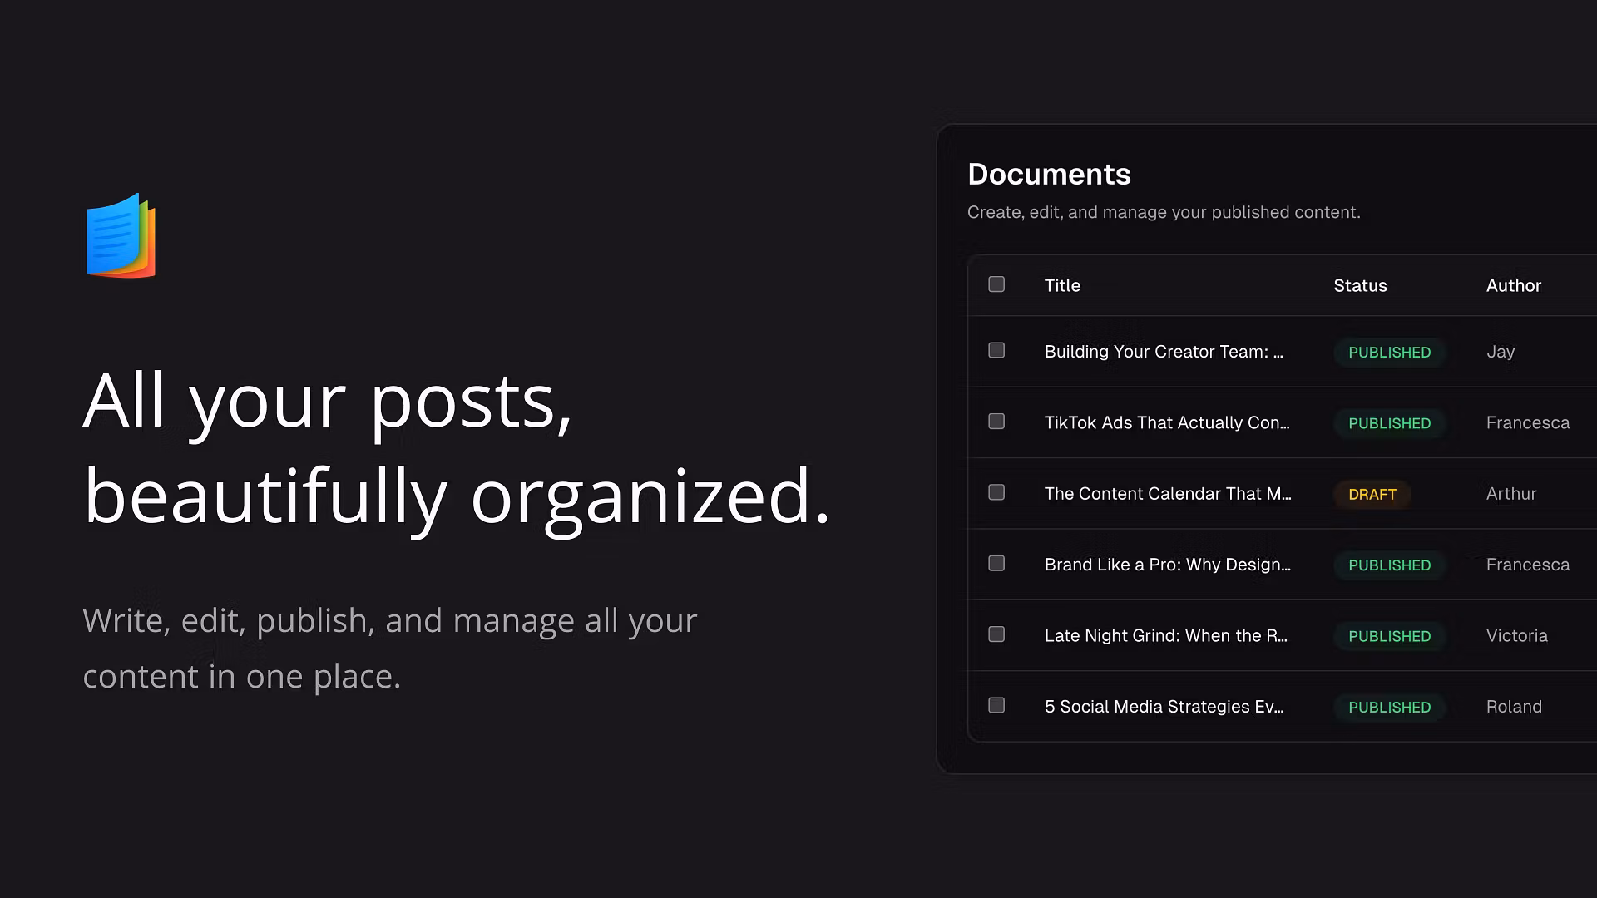The image size is (1597, 898).
Task: Click the PUBLISHED badge in Jay's row
Action: click(1389, 352)
